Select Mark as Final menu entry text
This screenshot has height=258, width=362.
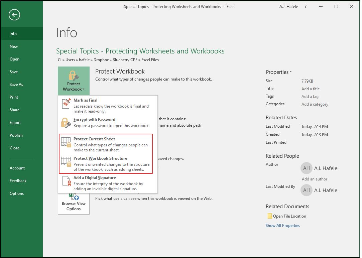pyautogui.click(x=86, y=100)
